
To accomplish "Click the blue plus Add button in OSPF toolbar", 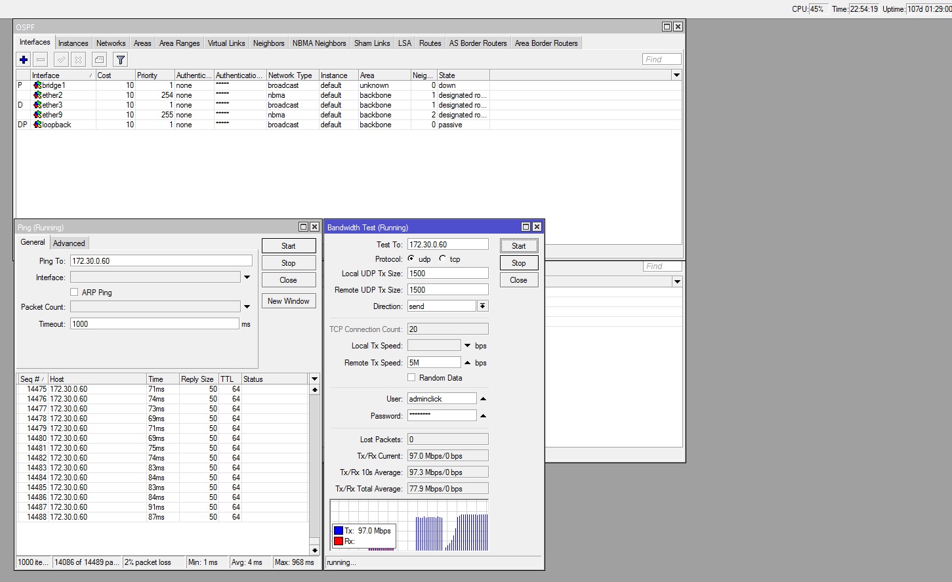I will (24, 60).
